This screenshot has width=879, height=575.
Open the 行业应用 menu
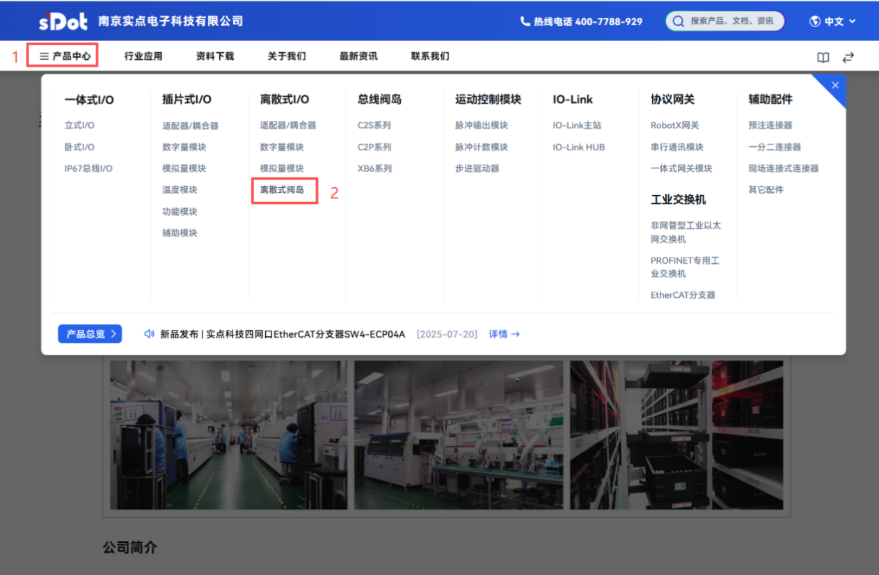(143, 56)
